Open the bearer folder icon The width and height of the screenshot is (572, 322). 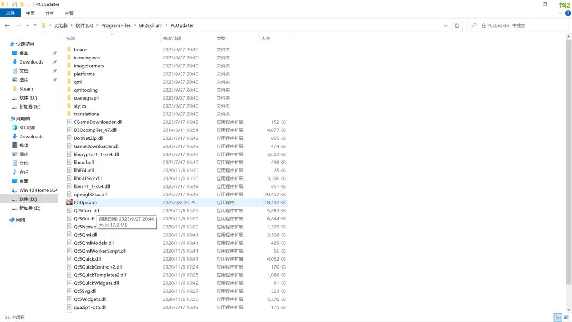click(x=69, y=50)
